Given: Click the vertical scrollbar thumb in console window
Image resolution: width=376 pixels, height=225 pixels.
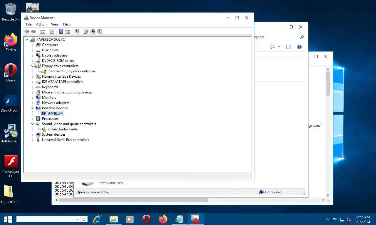Looking at the screenshot, I should point(328,83).
